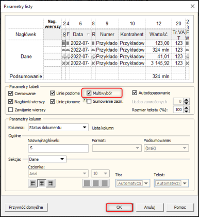Select the Numer column header in preview
Image resolution: width=199 pixels, height=217 pixels.
107,34
